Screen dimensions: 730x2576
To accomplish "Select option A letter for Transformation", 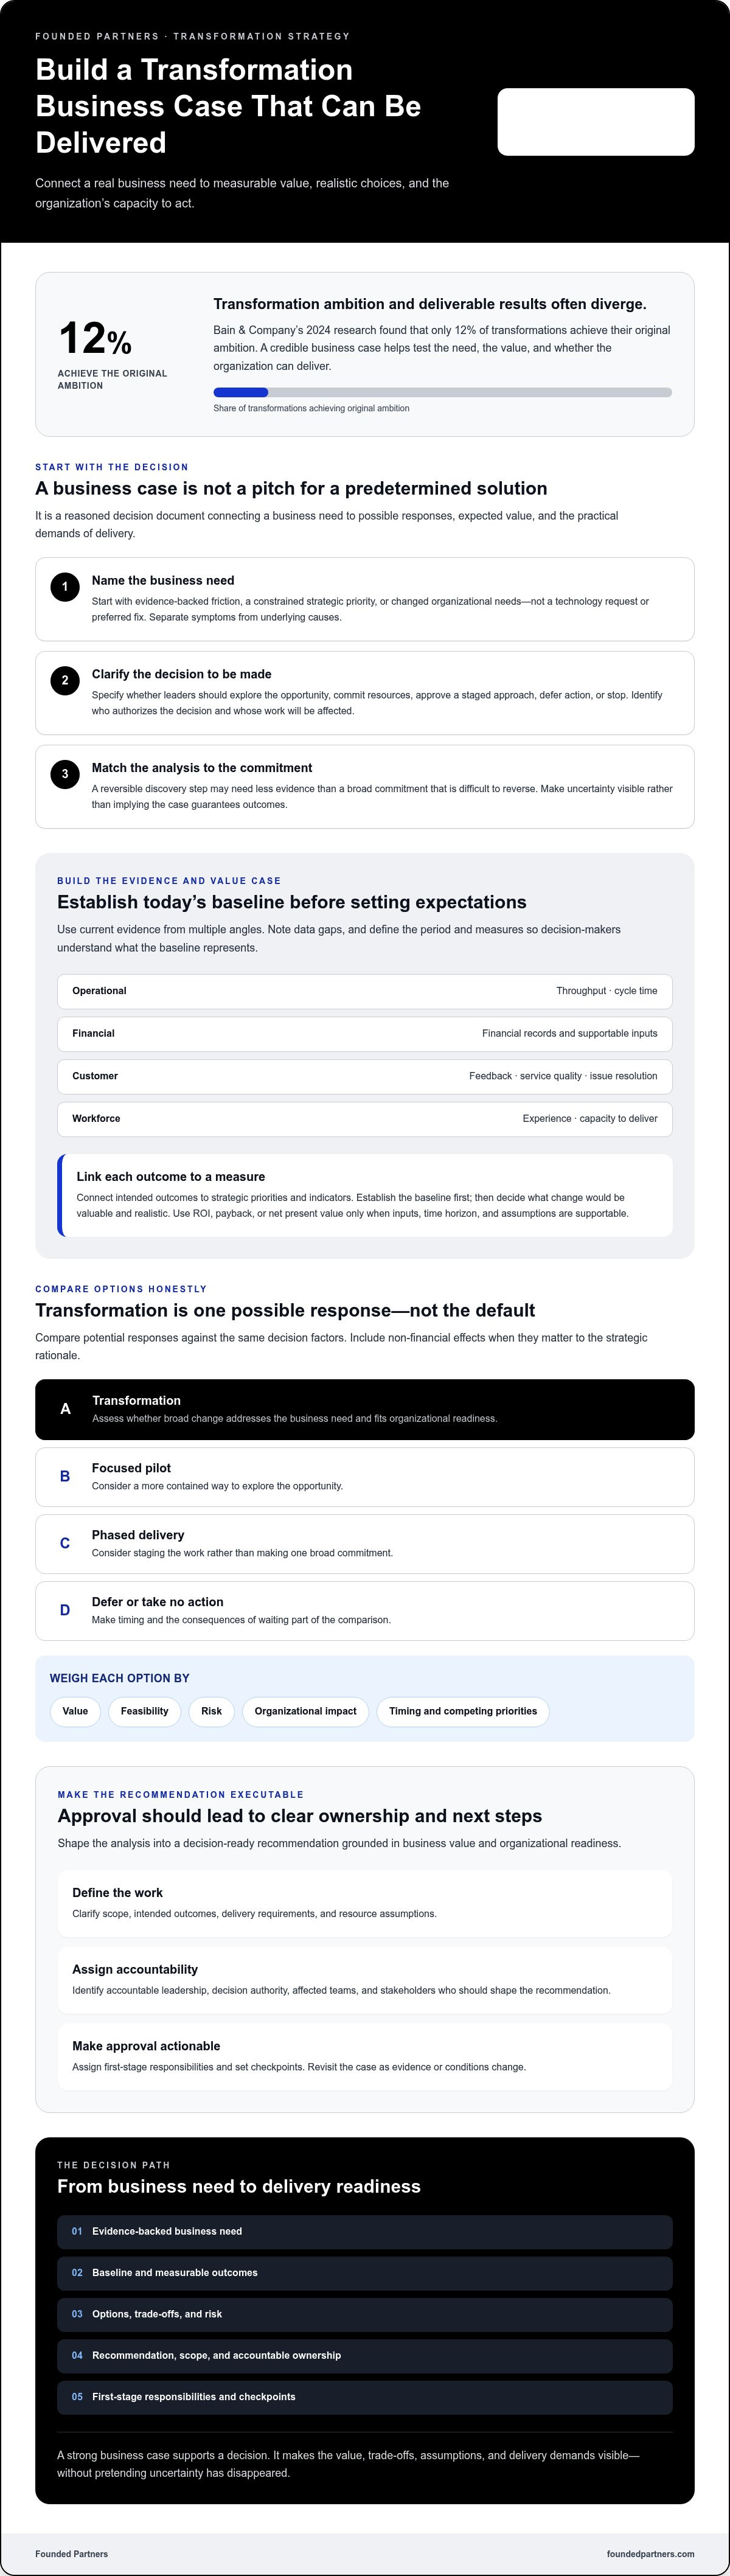I will pos(65,1409).
